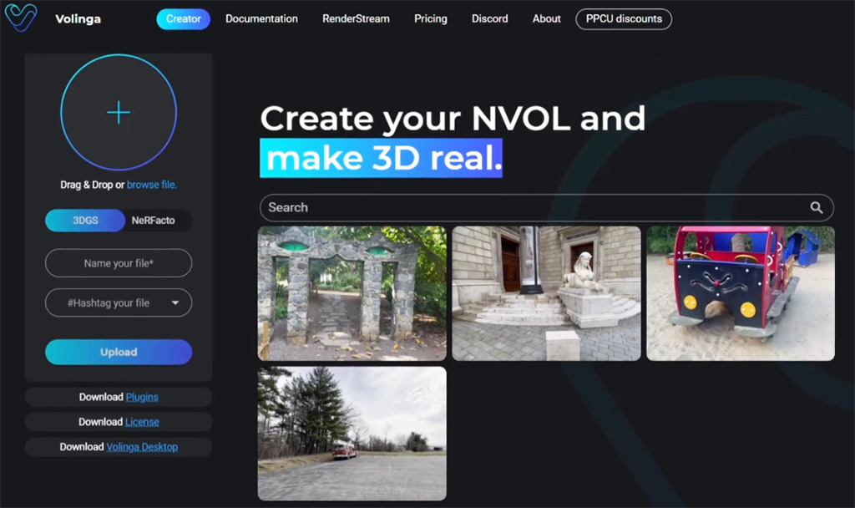The height and width of the screenshot is (508, 855).
Task: Go to Documentation in the nav bar
Action: point(261,19)
